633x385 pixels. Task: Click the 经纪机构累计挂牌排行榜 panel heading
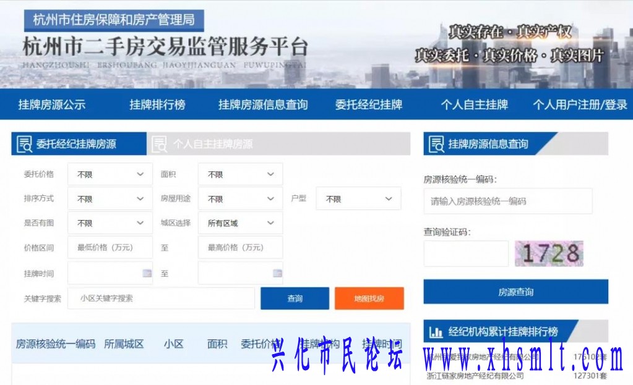(x=503, y=332)
